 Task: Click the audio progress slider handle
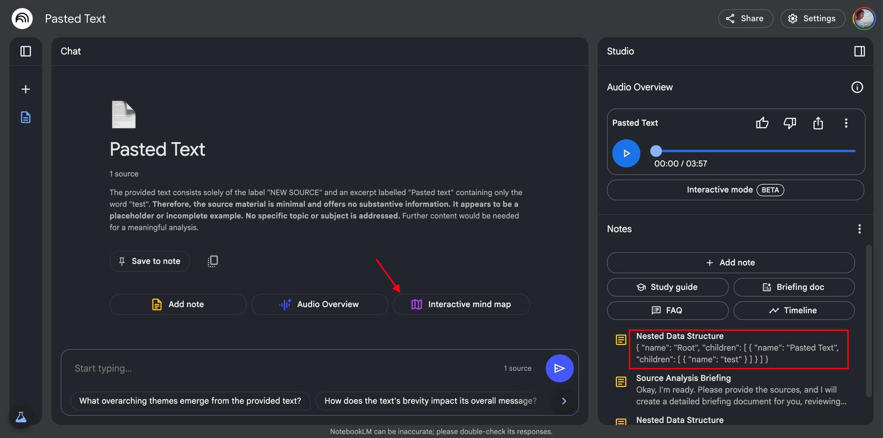pos(656,151)
